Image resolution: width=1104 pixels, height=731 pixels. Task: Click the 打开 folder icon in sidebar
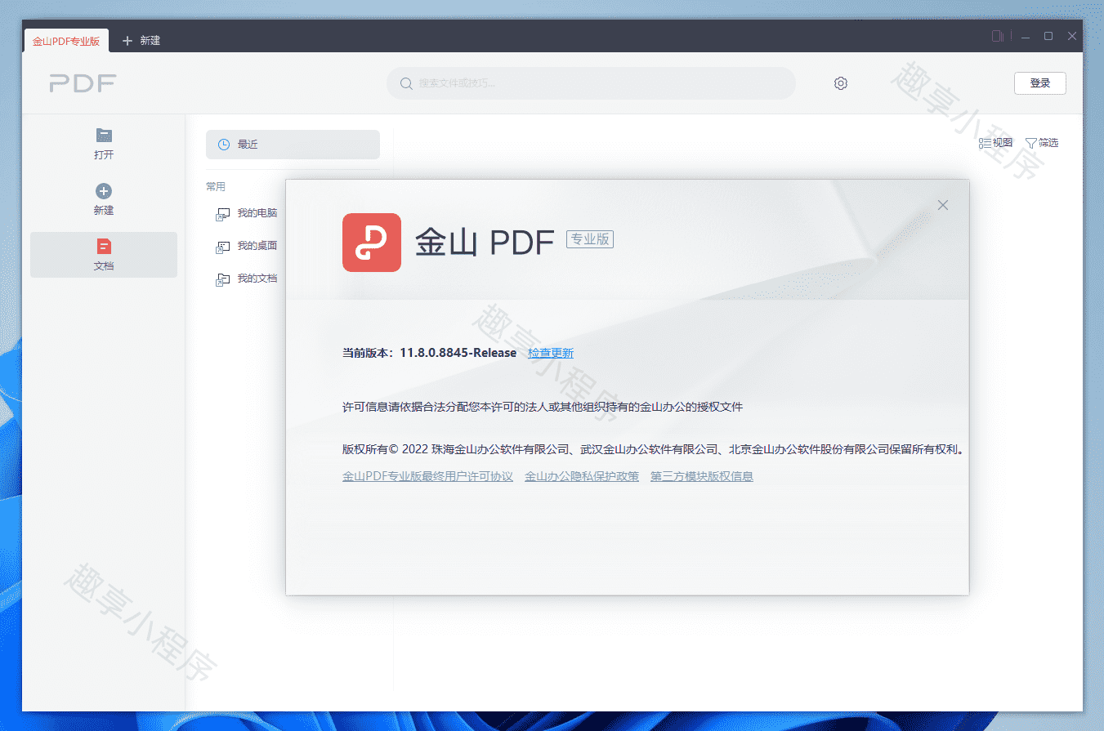point(104,135)
